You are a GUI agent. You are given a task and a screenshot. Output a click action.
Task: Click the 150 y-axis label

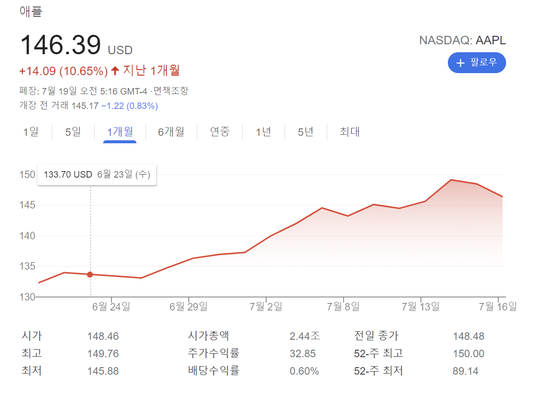tap(27, 175)
